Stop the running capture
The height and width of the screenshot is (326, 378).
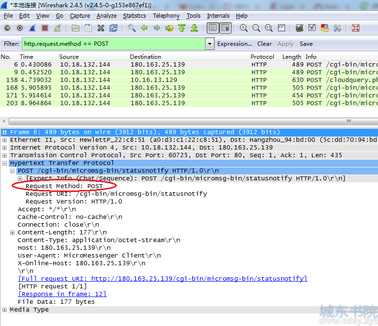(44, 28)
